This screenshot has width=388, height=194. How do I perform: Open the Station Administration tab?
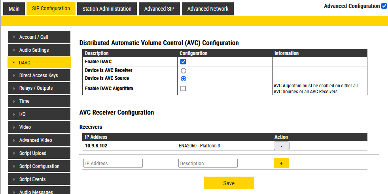coord(107,9)
